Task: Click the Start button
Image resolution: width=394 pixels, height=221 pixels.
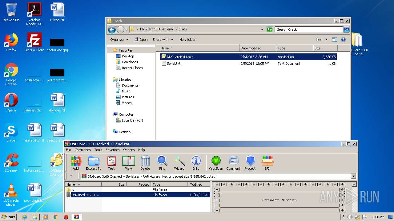Action: [9, 217]
